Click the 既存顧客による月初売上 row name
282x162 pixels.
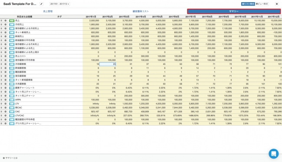point(27,29)
